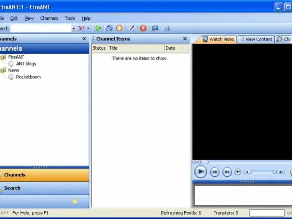Sort items by the Title column
Screen dimensions: 292x219
pos(136,48)
